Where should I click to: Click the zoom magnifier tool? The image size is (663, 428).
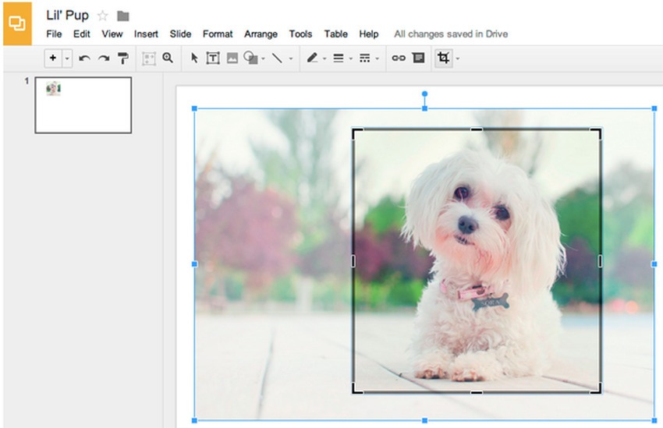coord(168,58)
